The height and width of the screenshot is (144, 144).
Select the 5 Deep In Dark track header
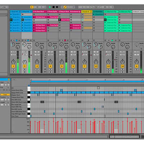point(64,12)
